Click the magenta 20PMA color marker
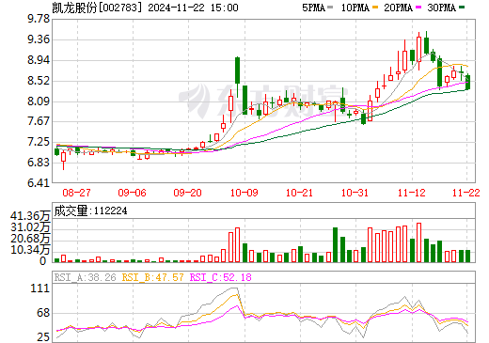Screen dimensions: 489x343 click(418, 8)
